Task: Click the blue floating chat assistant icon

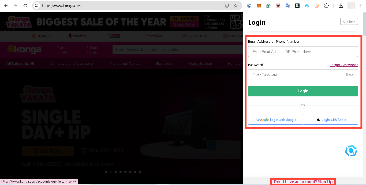Action: tap(351, 151)
